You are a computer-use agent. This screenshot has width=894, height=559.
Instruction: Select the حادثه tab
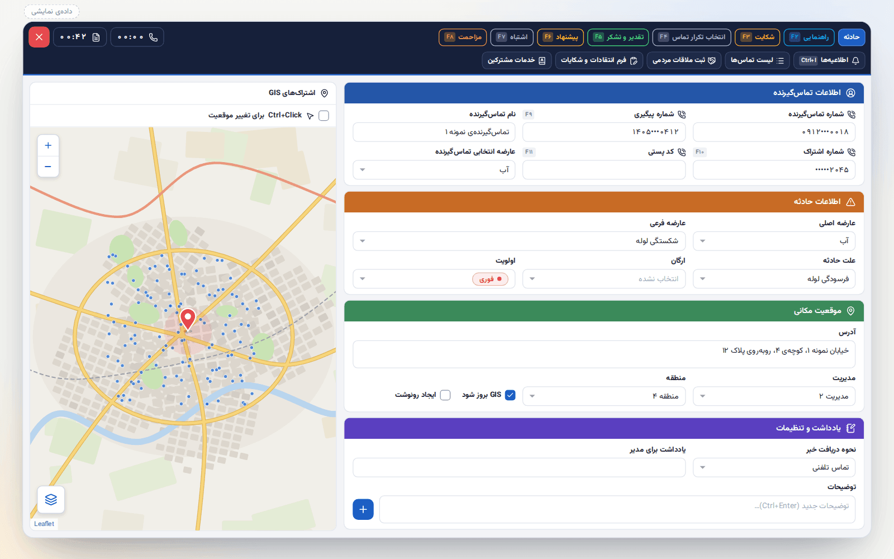pyautogui.click(x=852, y=37)
